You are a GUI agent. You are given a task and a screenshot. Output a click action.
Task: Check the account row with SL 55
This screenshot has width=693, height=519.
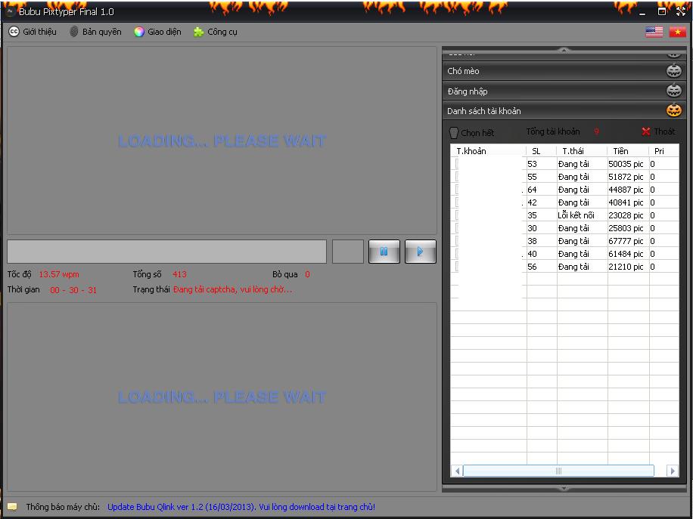click(x=457, y=177)
